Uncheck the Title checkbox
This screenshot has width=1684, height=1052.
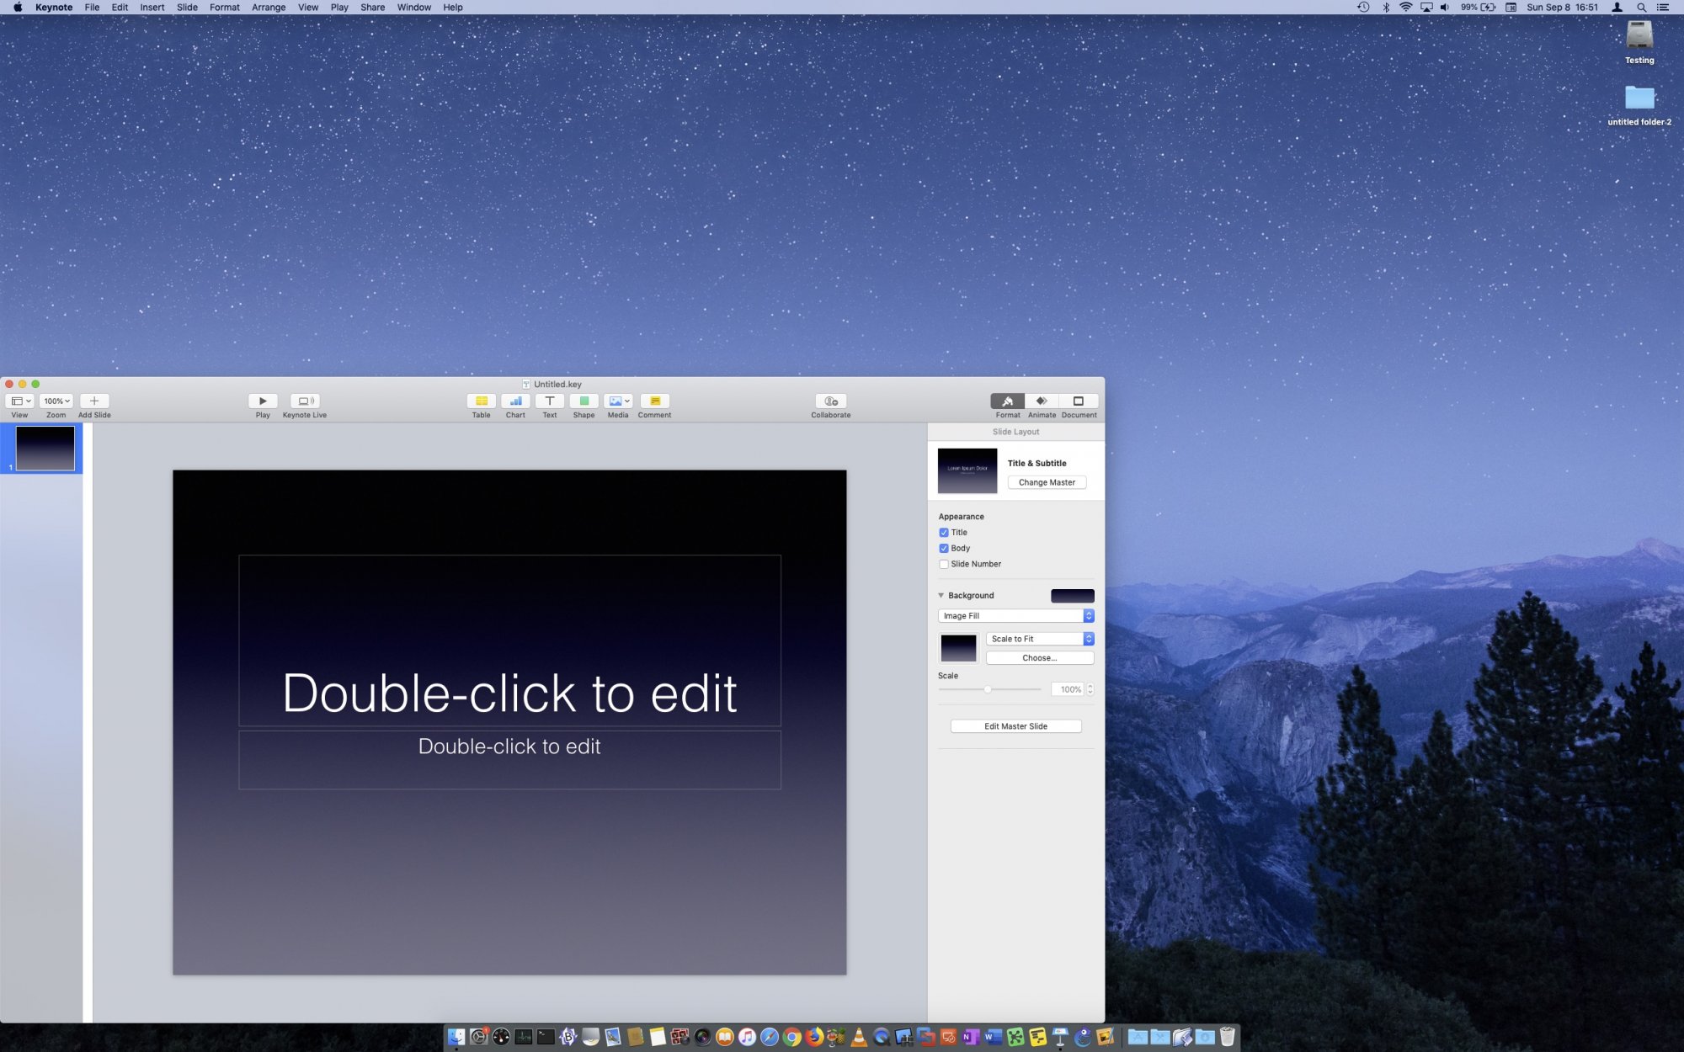(x=944, y=533)
